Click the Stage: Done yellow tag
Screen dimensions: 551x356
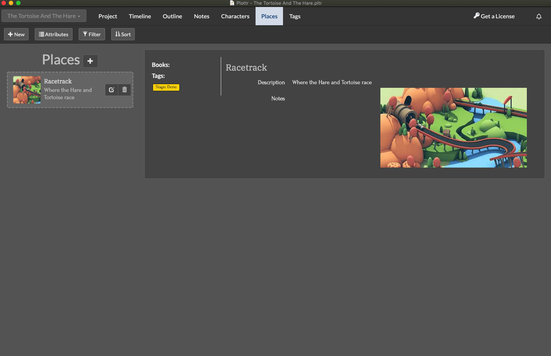point(166,87)
